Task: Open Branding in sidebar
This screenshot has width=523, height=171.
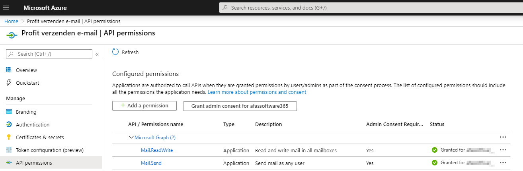Action: (26, 112)
